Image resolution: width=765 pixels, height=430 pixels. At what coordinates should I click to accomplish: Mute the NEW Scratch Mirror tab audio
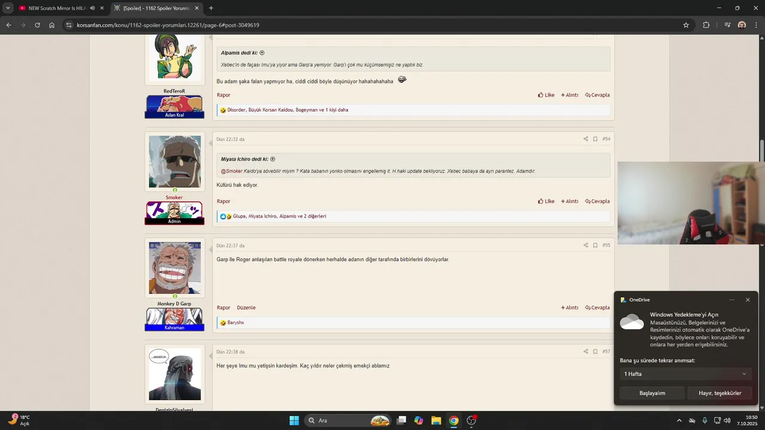93,8
